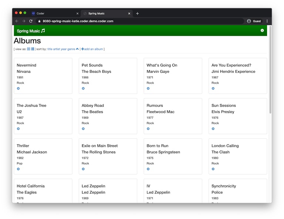Click the U2 artist name
This screenshot has height=219, width=284.
tap(19, 112)
